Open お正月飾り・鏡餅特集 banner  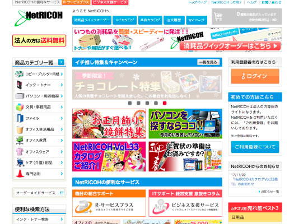pyautogui.click(x=109, y=124)
